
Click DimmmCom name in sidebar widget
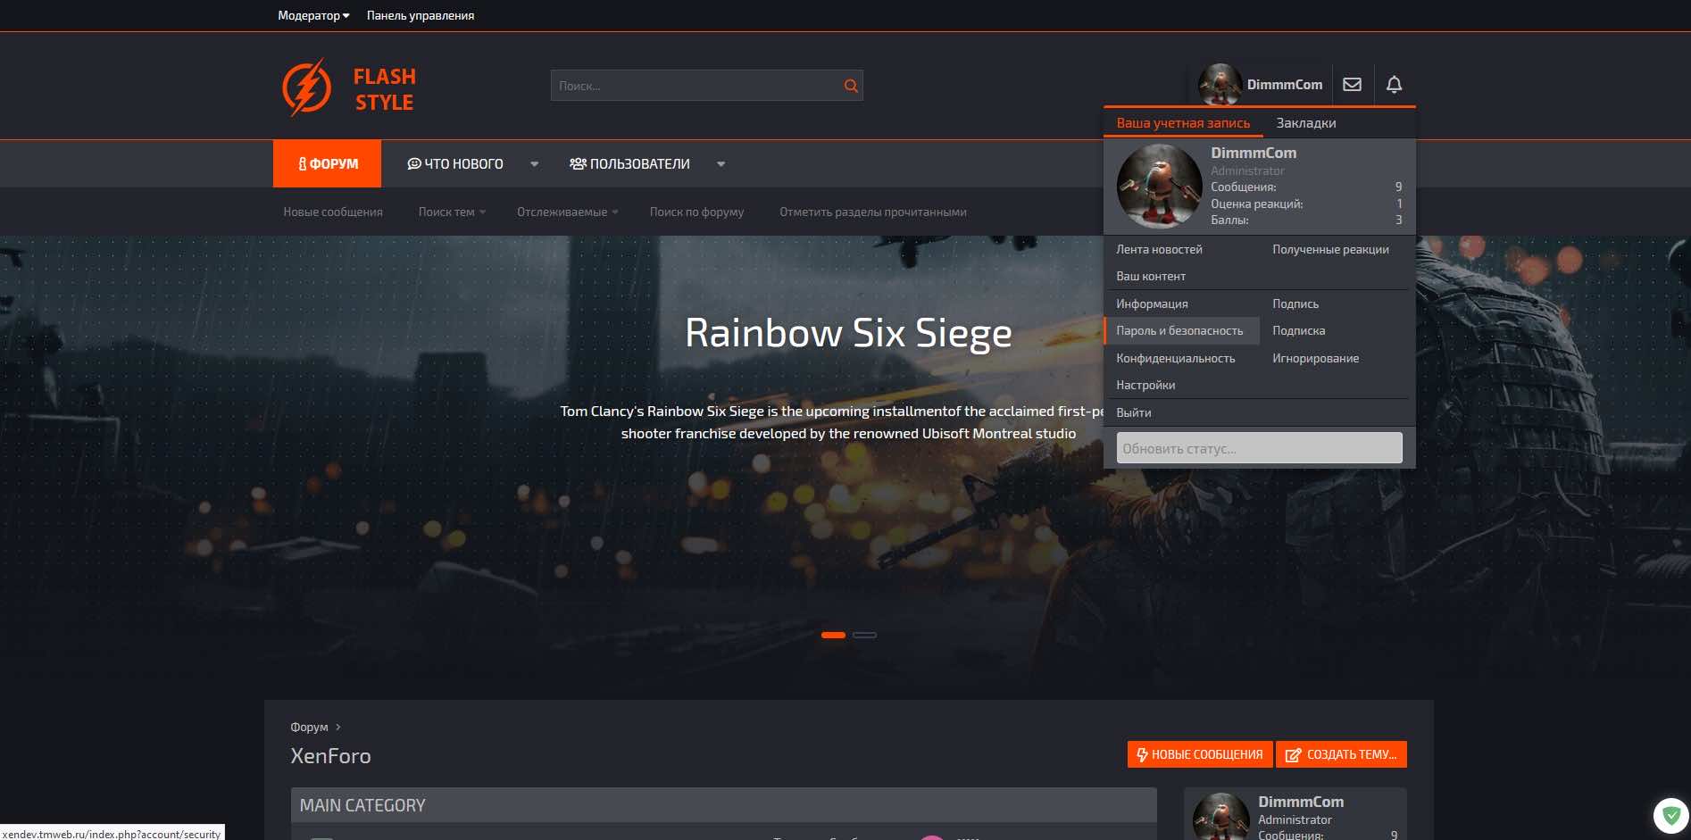tap(1301, 802)
